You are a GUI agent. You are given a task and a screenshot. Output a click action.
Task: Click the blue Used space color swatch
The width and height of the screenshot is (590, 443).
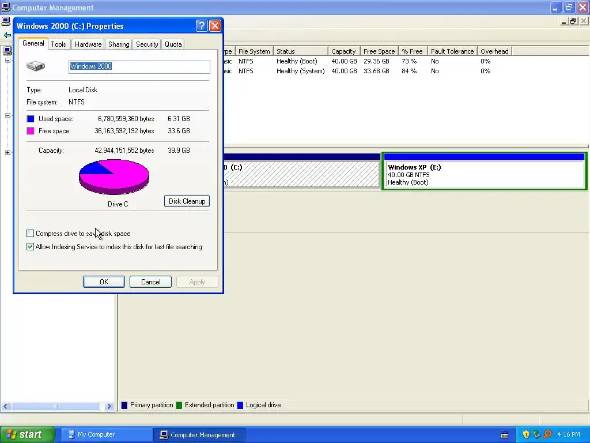(31, 119)
